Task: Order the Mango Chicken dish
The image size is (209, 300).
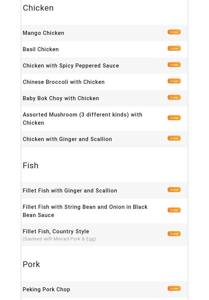Action: pos(174,32)
